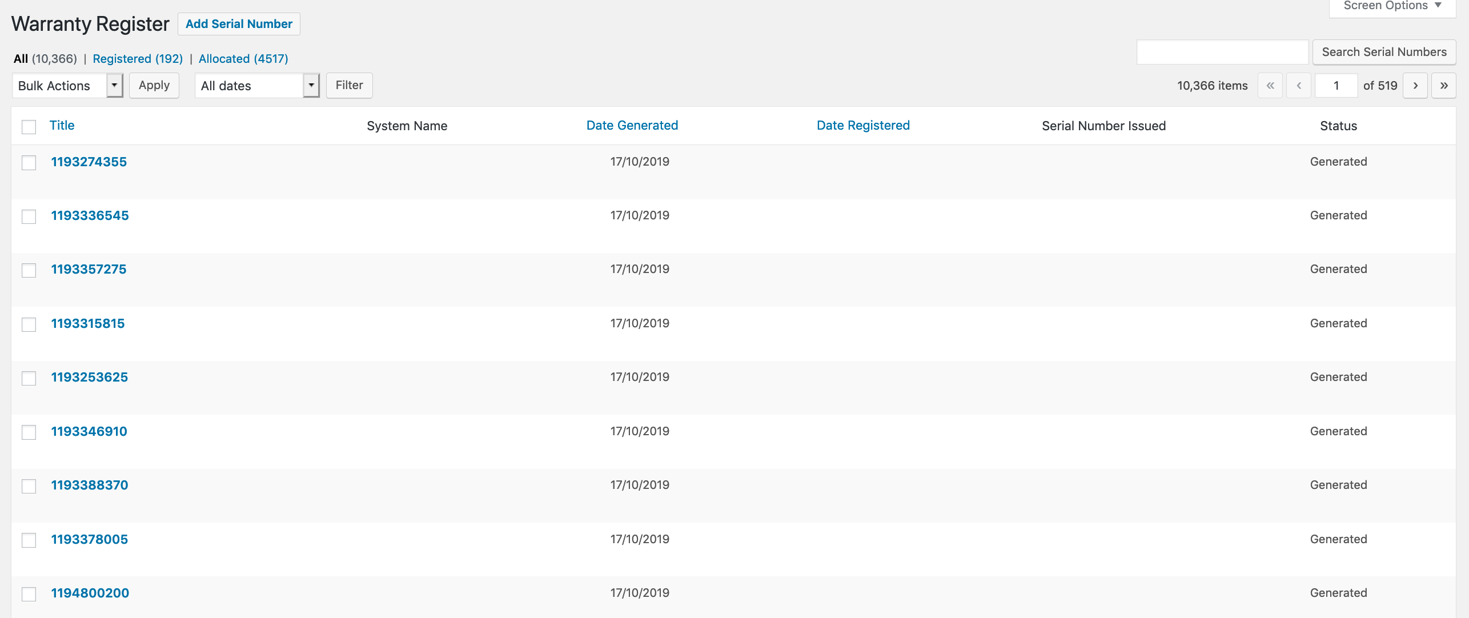Screen dimensions: 1469x618
Task: Open the All dates dropdown
Action: 256,86
